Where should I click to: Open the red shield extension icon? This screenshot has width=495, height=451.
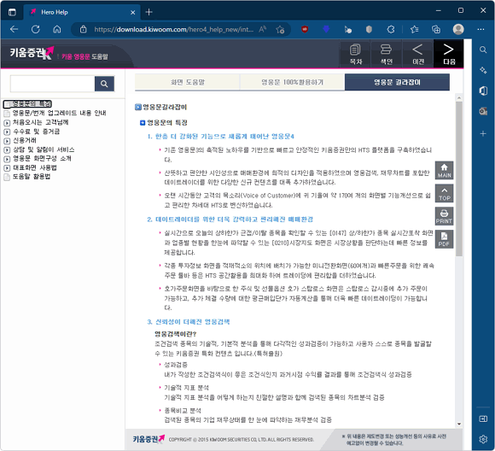click(305, 29)
